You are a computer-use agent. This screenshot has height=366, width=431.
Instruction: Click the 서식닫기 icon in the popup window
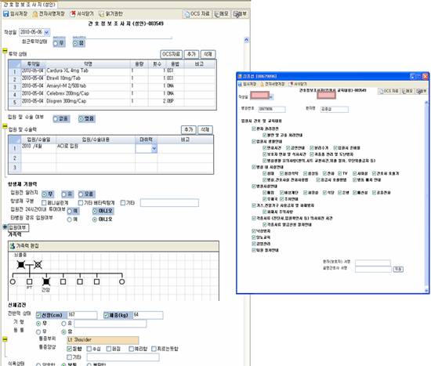(x=291, y=84)
